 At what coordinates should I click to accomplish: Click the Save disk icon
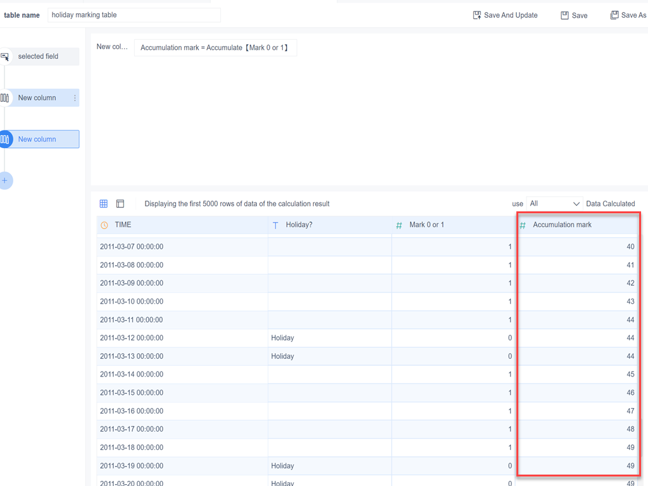[x=564, y=15]
